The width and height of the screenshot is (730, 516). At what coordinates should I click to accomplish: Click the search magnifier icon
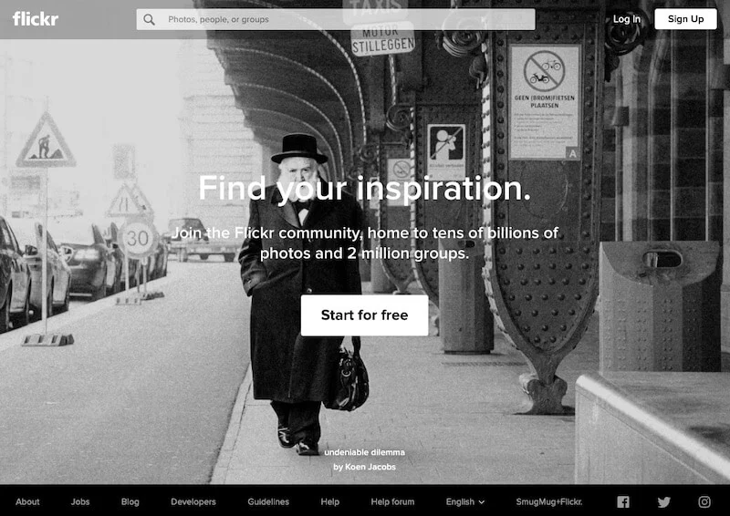[149, 19]
